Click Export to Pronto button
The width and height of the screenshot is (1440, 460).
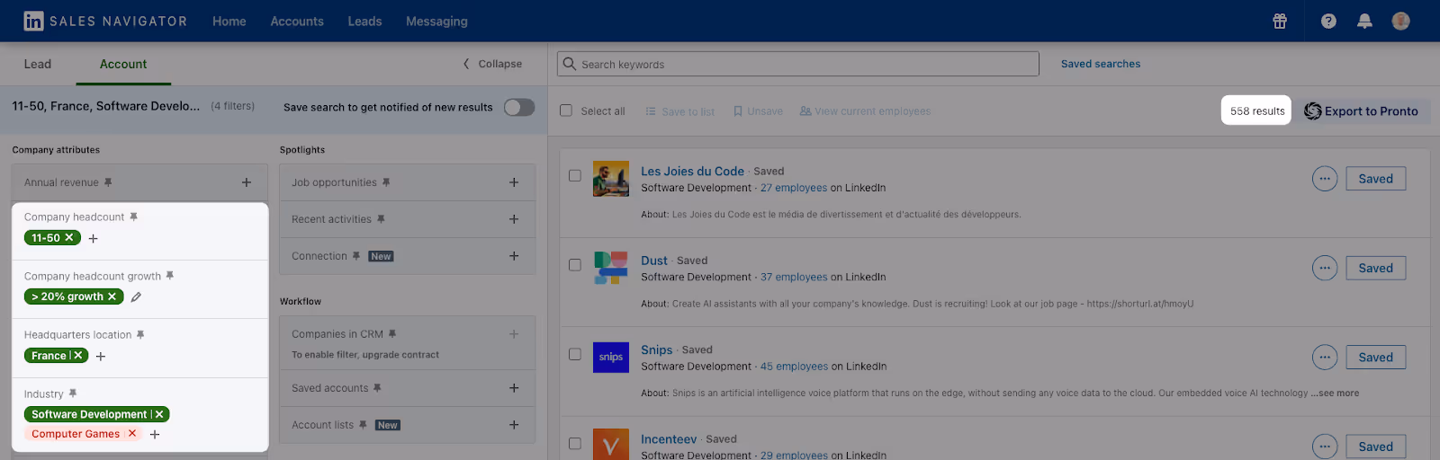(1362, 111)
